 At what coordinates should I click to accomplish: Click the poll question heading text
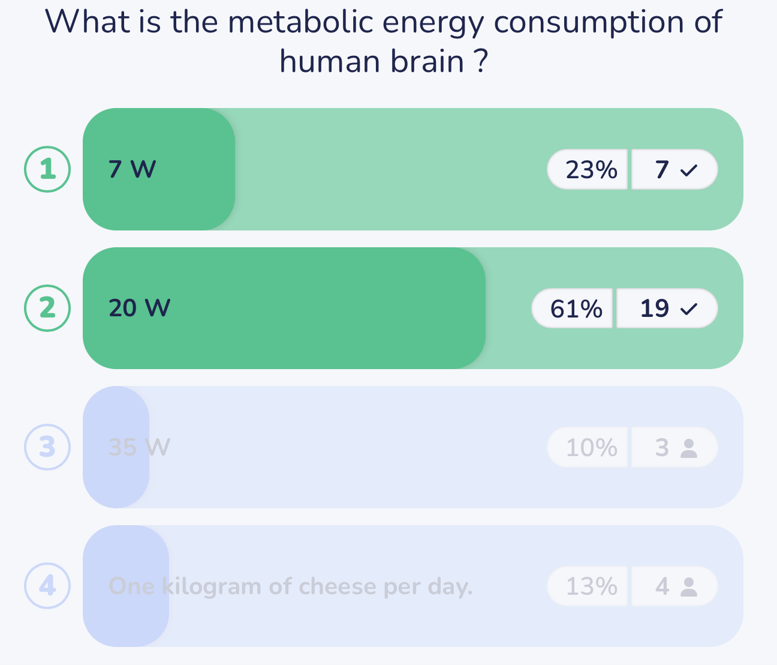coord(384,41)
